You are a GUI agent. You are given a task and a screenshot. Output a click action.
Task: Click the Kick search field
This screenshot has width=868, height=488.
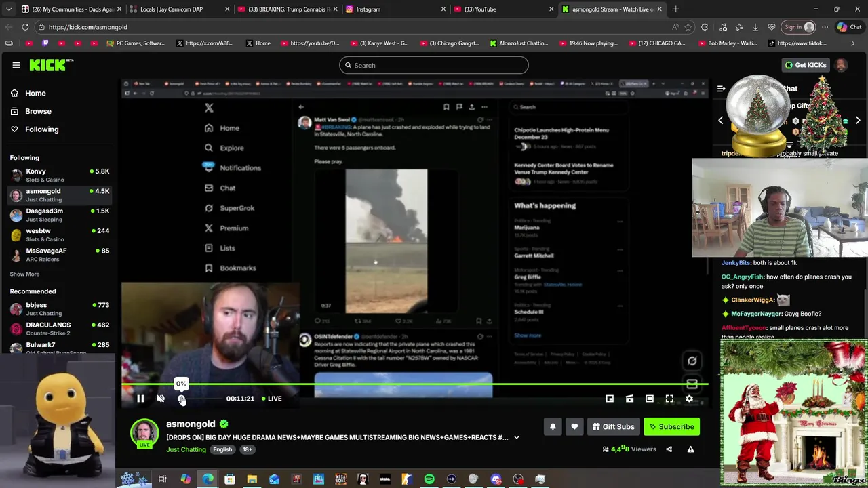(434, 65)
